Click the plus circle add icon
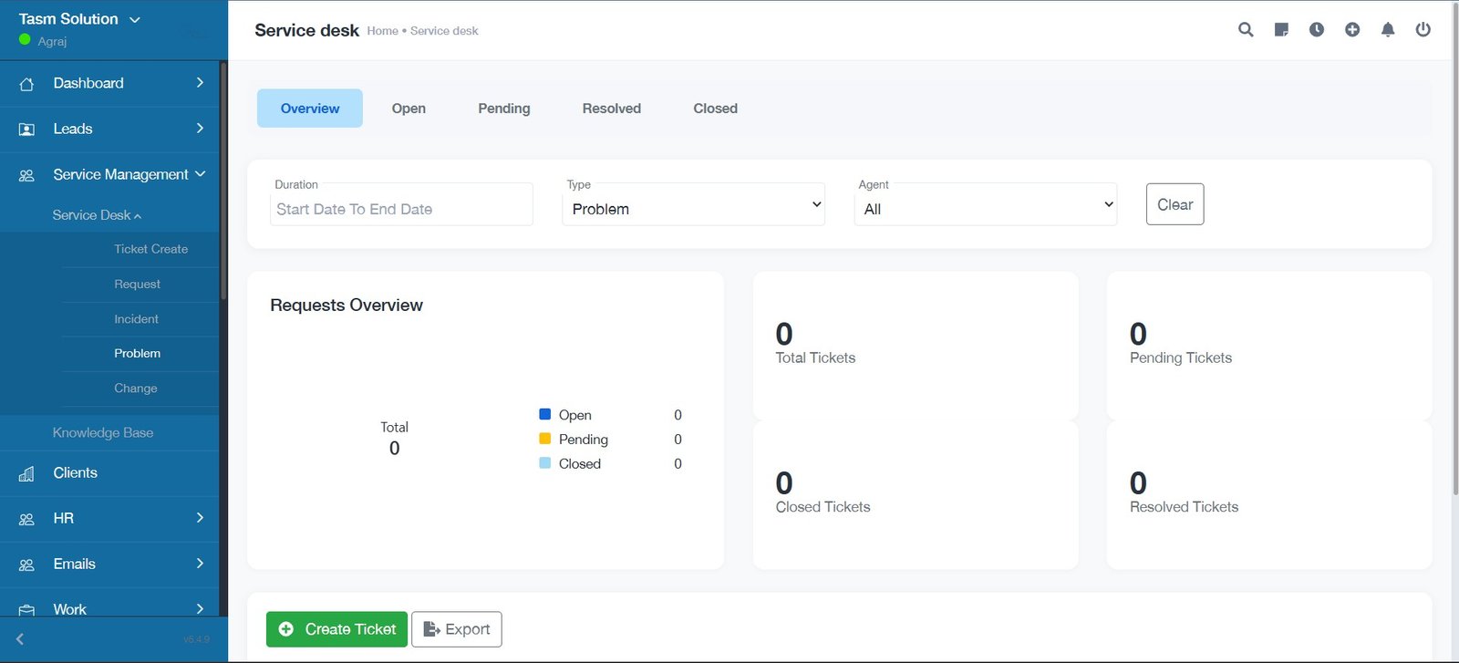Screen dimensions: 1459x663 [1352, 30]
